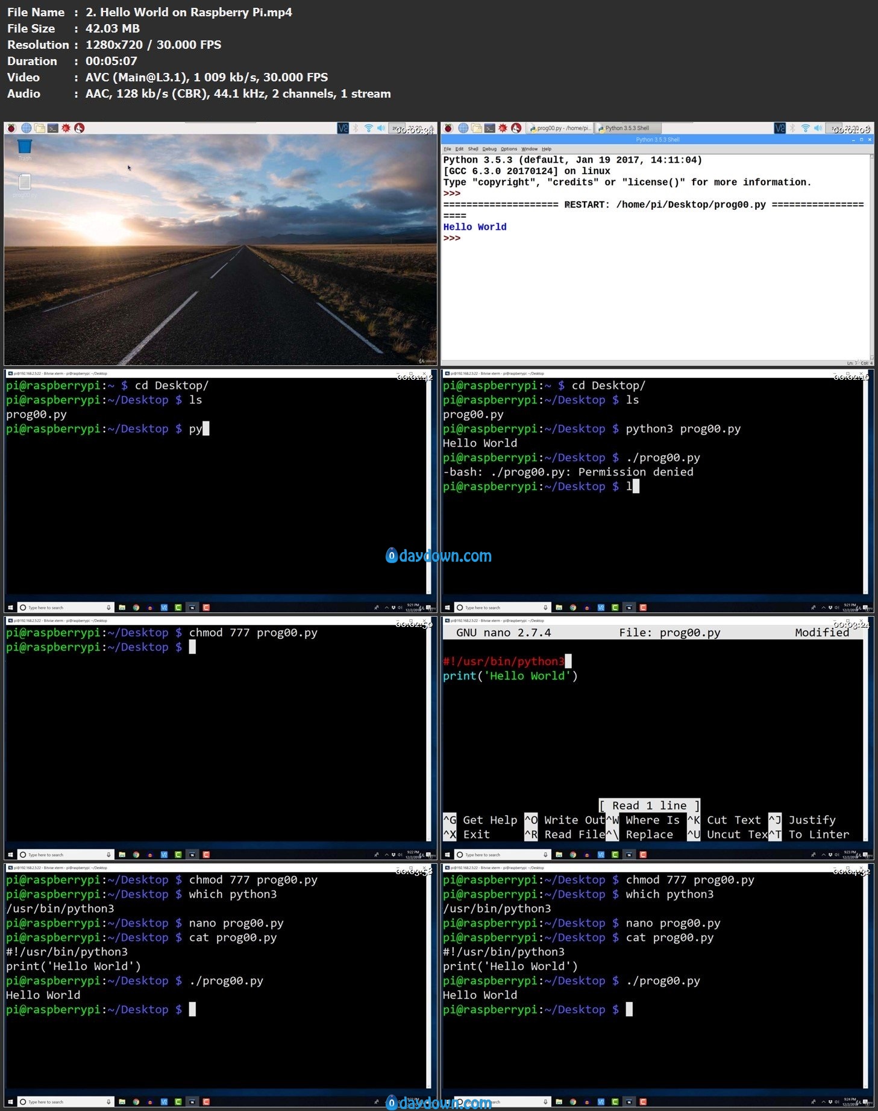Screen dimensions: 878x1111
Task: Click the Windows Start button below the Permission denied frame
Action: [447, 608]
